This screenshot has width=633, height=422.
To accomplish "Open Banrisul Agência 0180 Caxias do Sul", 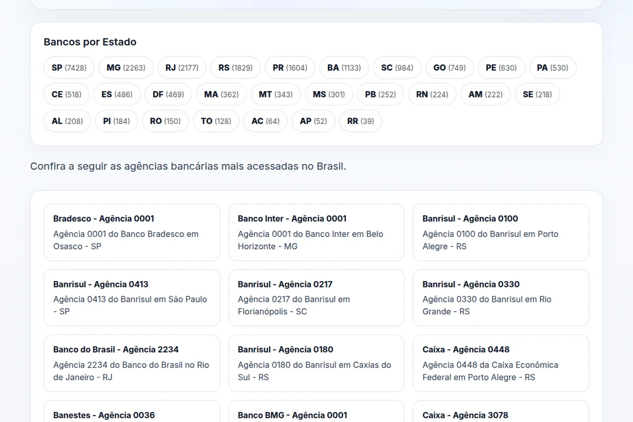I will click(x=316, y=363).
